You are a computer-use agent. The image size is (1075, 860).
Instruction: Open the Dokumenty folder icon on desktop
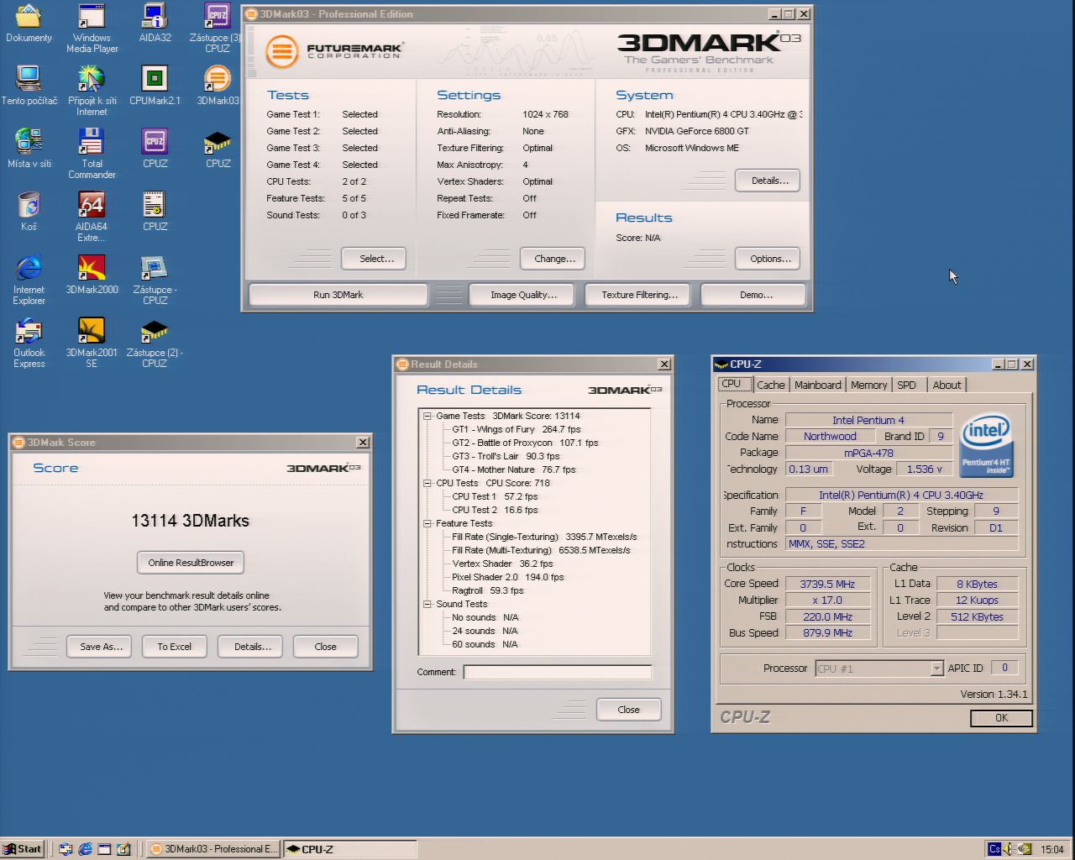click(29, 24)
